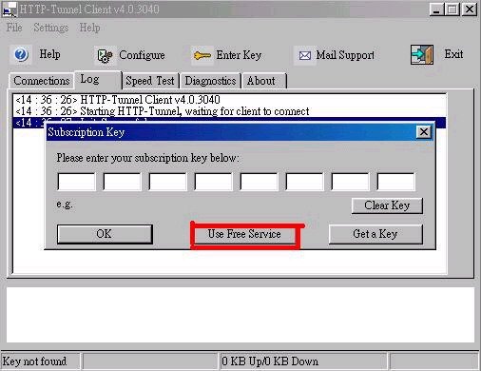Click the HTTP-Tunnel title bar application icon
The image size is (481, 371).
point(9,10)
